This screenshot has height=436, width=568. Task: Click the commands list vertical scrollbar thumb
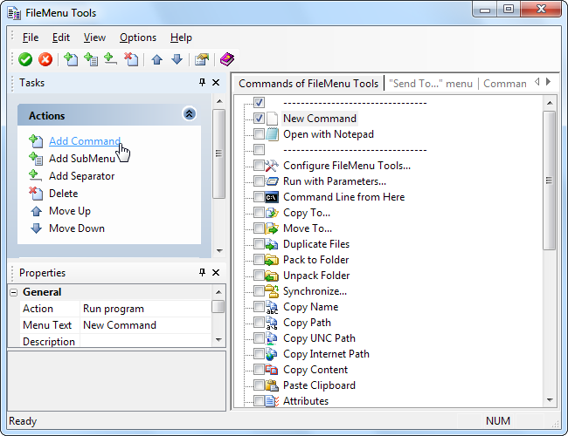click(550, 181)
